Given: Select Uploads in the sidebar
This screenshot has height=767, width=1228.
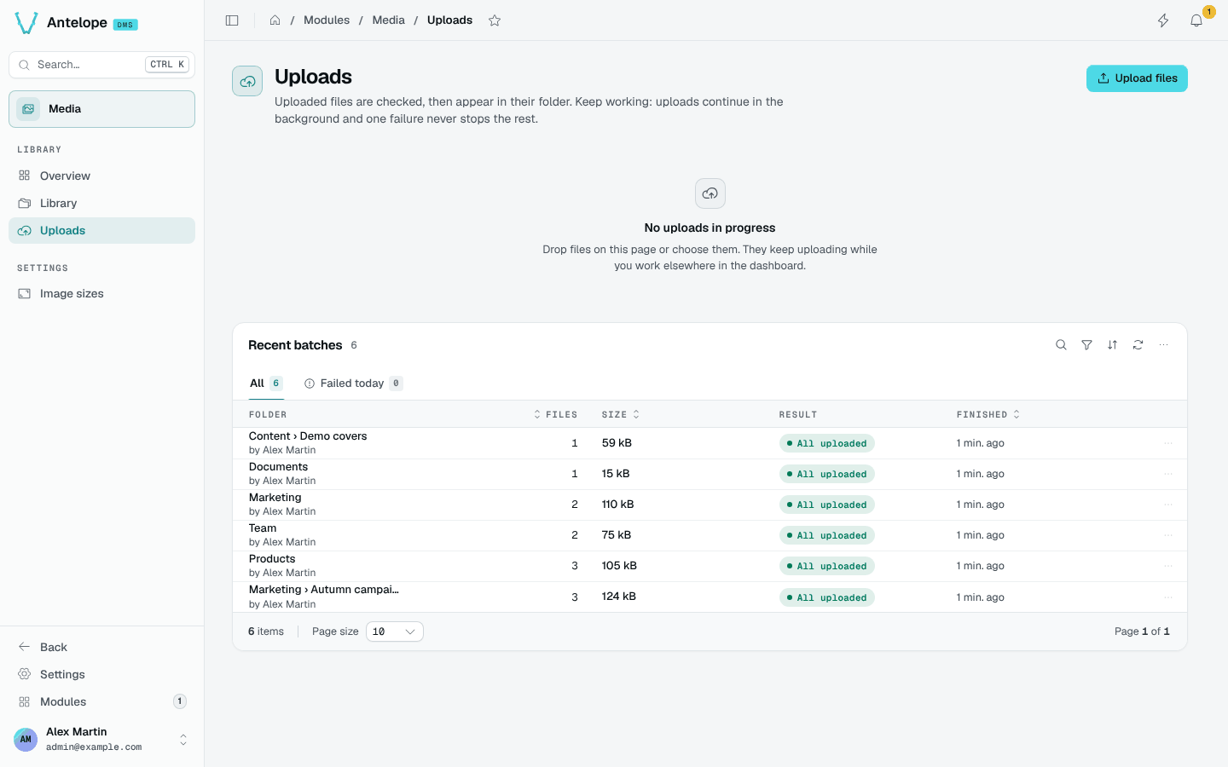Looking at the screenshot, I should click(x=101, y=230).
